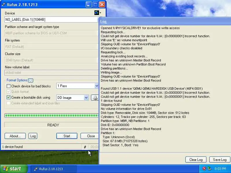This screenshot has height=173, width=231.
Task: Open the Partition scheme dropdown
Action: [51, 33]
